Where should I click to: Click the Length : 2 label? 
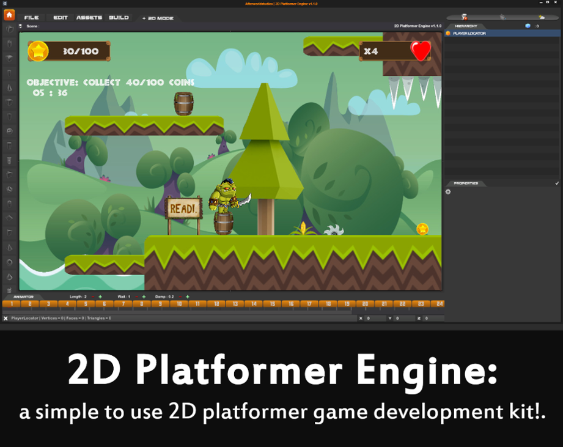(78, 297)
